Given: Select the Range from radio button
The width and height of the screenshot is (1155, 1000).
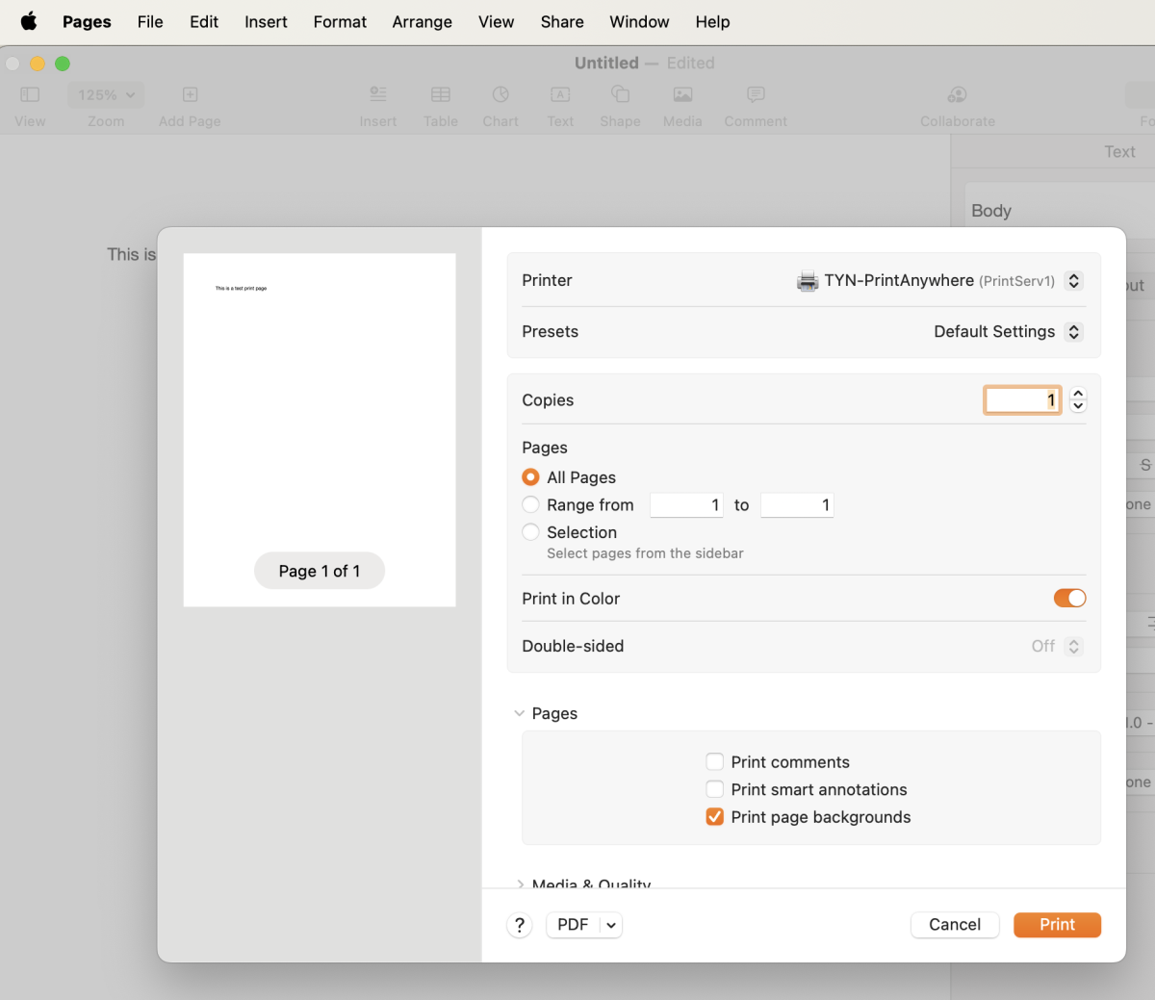Looking at the screenshot, I should pos(530,505).
